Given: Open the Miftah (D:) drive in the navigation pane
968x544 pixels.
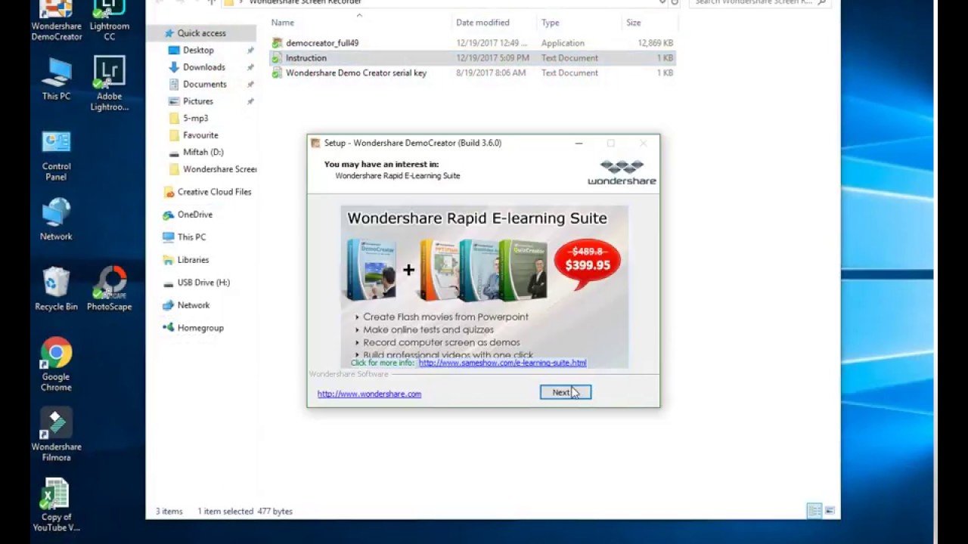Looking at the screenshot, I should 203,152.
